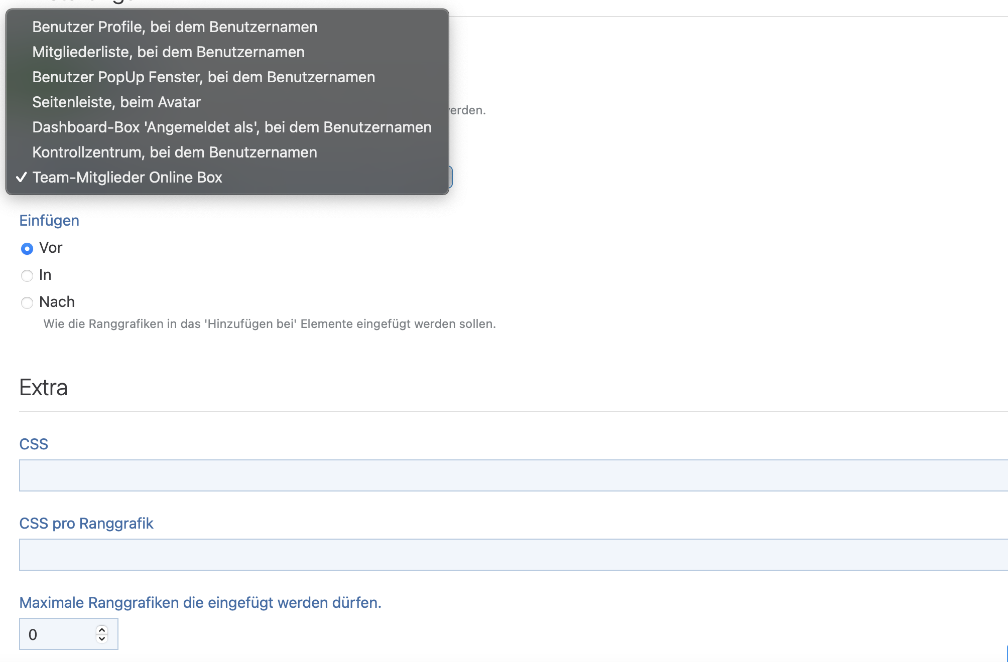Image resolution: width=1008 pixels, height=662 pixels.
Task: Choose the 'Nach' radio option
Action: coord(27,303)
